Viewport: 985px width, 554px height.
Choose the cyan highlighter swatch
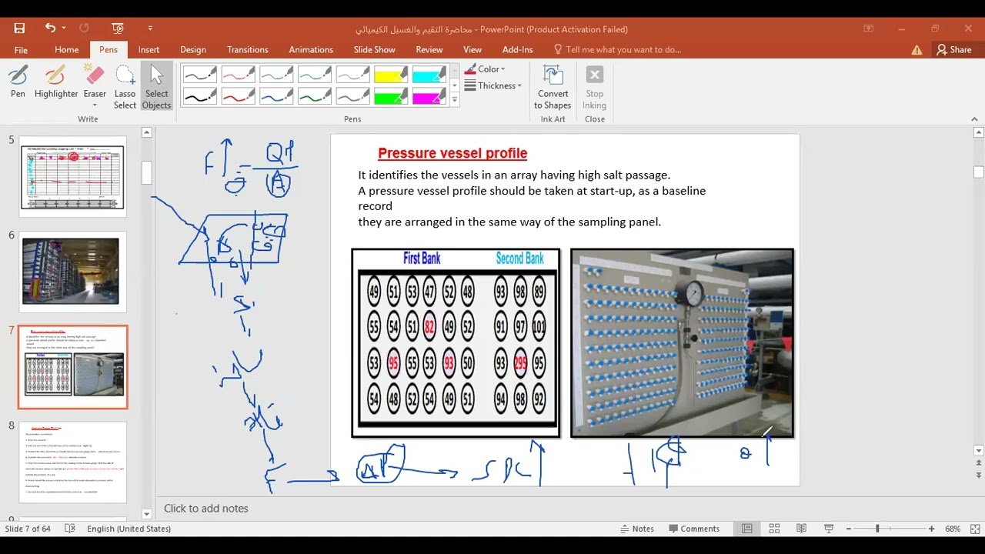pyautogui.click(x=429, y=75)
